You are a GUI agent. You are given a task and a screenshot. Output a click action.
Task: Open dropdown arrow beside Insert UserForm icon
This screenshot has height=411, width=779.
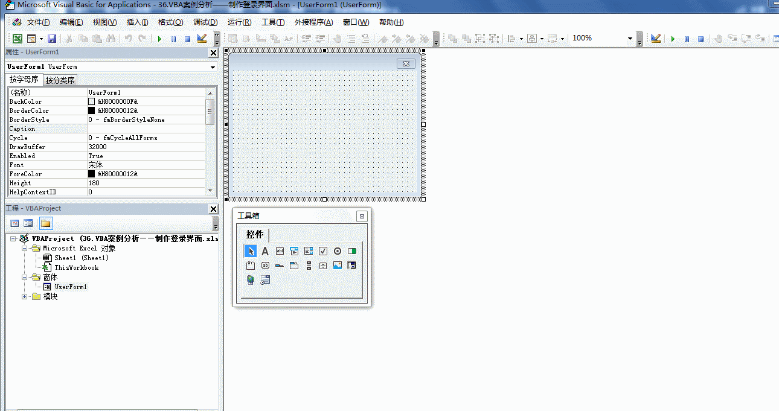point(41,39)
